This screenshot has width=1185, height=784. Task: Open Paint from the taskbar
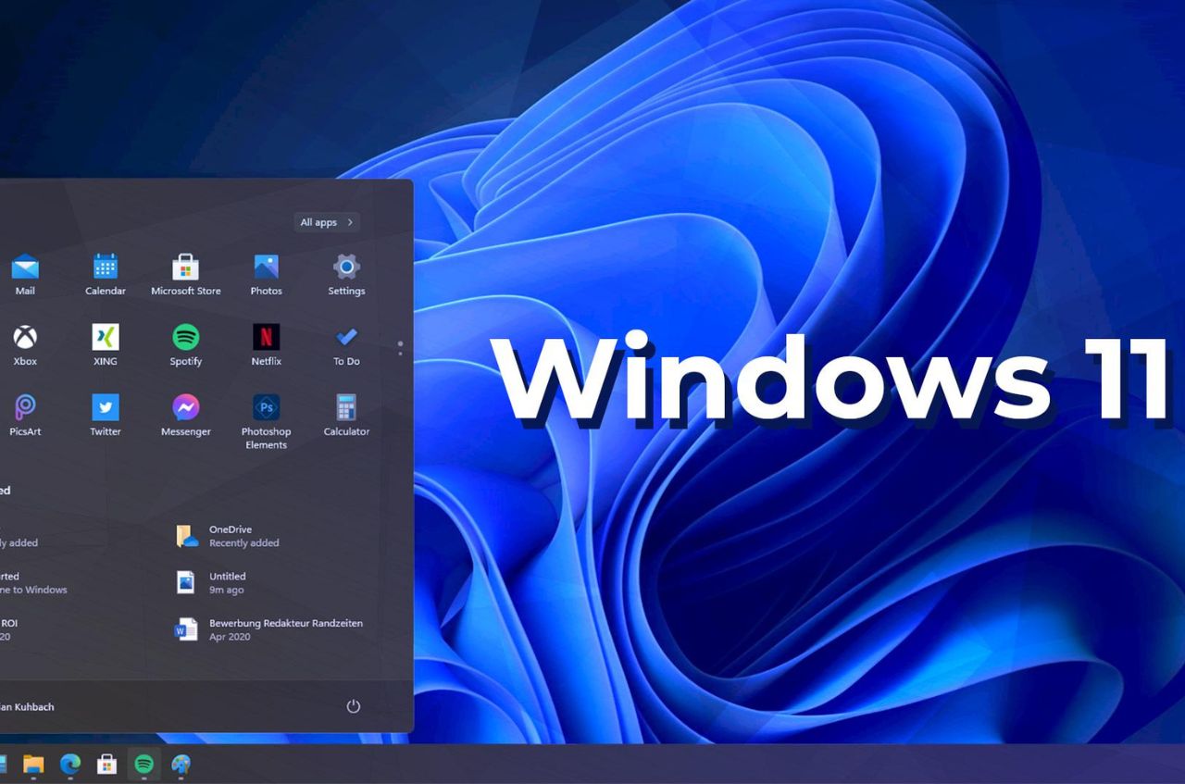(181, 764)
